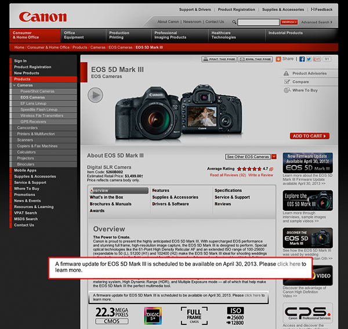348x329 pixels.
Task: Click Add To Cart
Action: pos(309,136)
